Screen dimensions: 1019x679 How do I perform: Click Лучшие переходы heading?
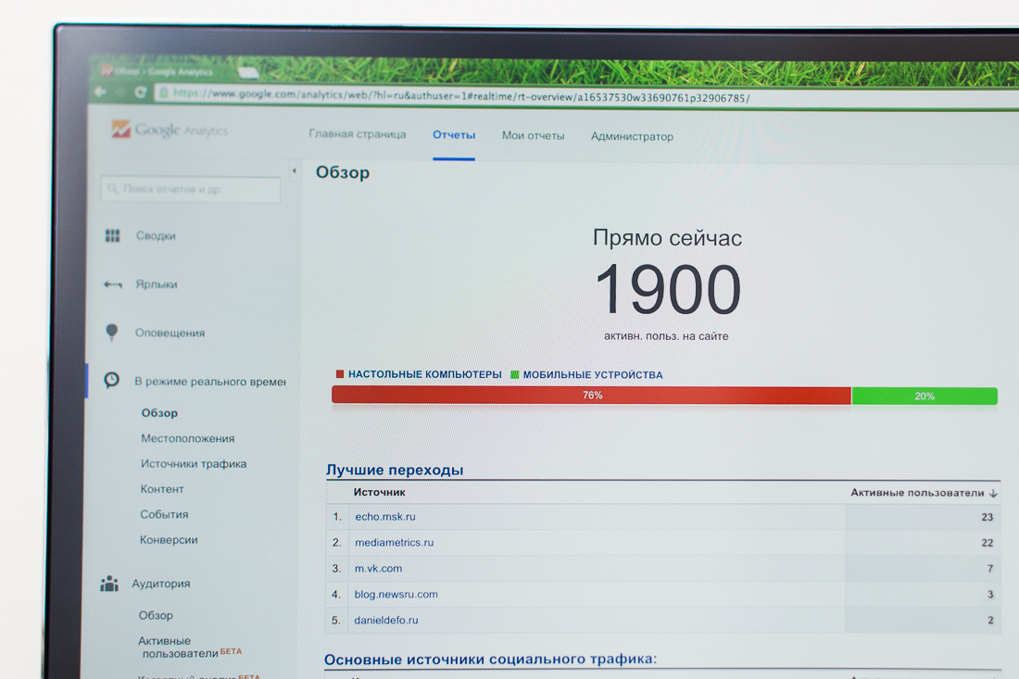click(x=395, y=470)
